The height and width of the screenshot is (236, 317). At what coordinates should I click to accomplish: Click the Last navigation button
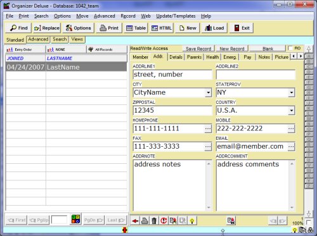tap(116, 220)
